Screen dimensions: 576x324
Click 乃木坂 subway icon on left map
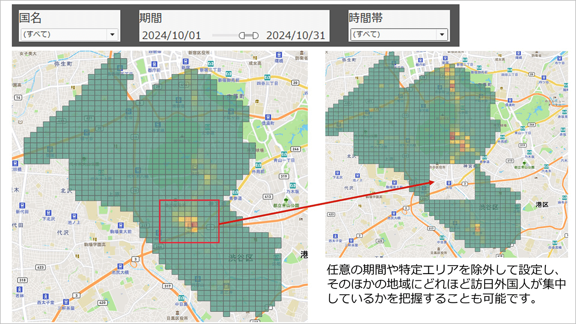tap(293, 185)
